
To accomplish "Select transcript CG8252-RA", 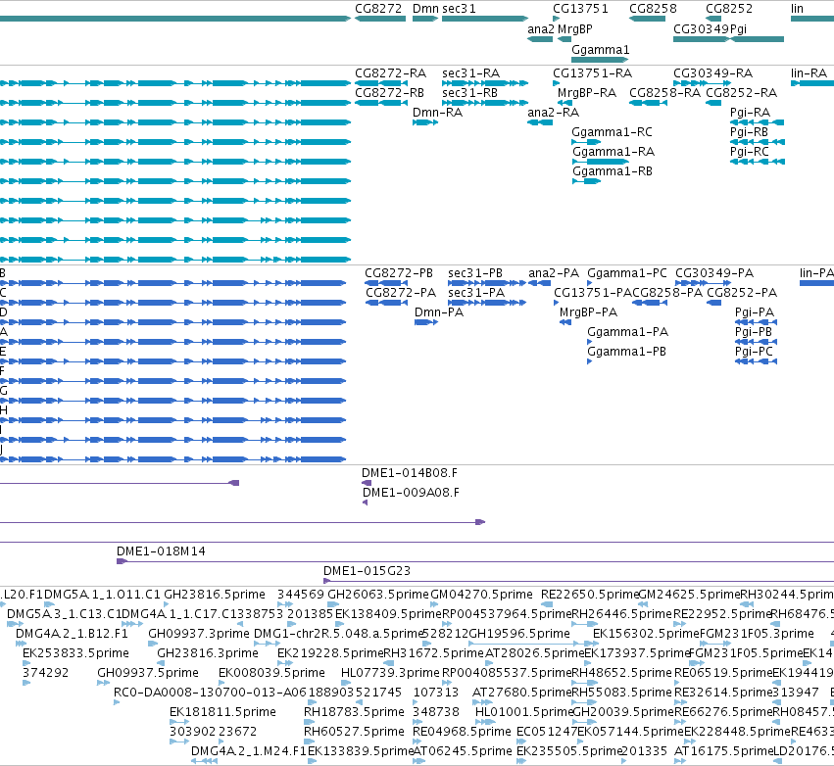I will [x=742, y=92].
